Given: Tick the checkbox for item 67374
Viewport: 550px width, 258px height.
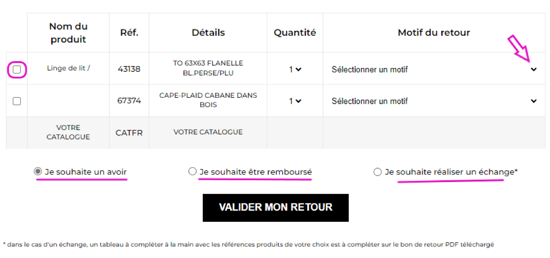Looking at the screenshot, I should (x=17, y=101).
